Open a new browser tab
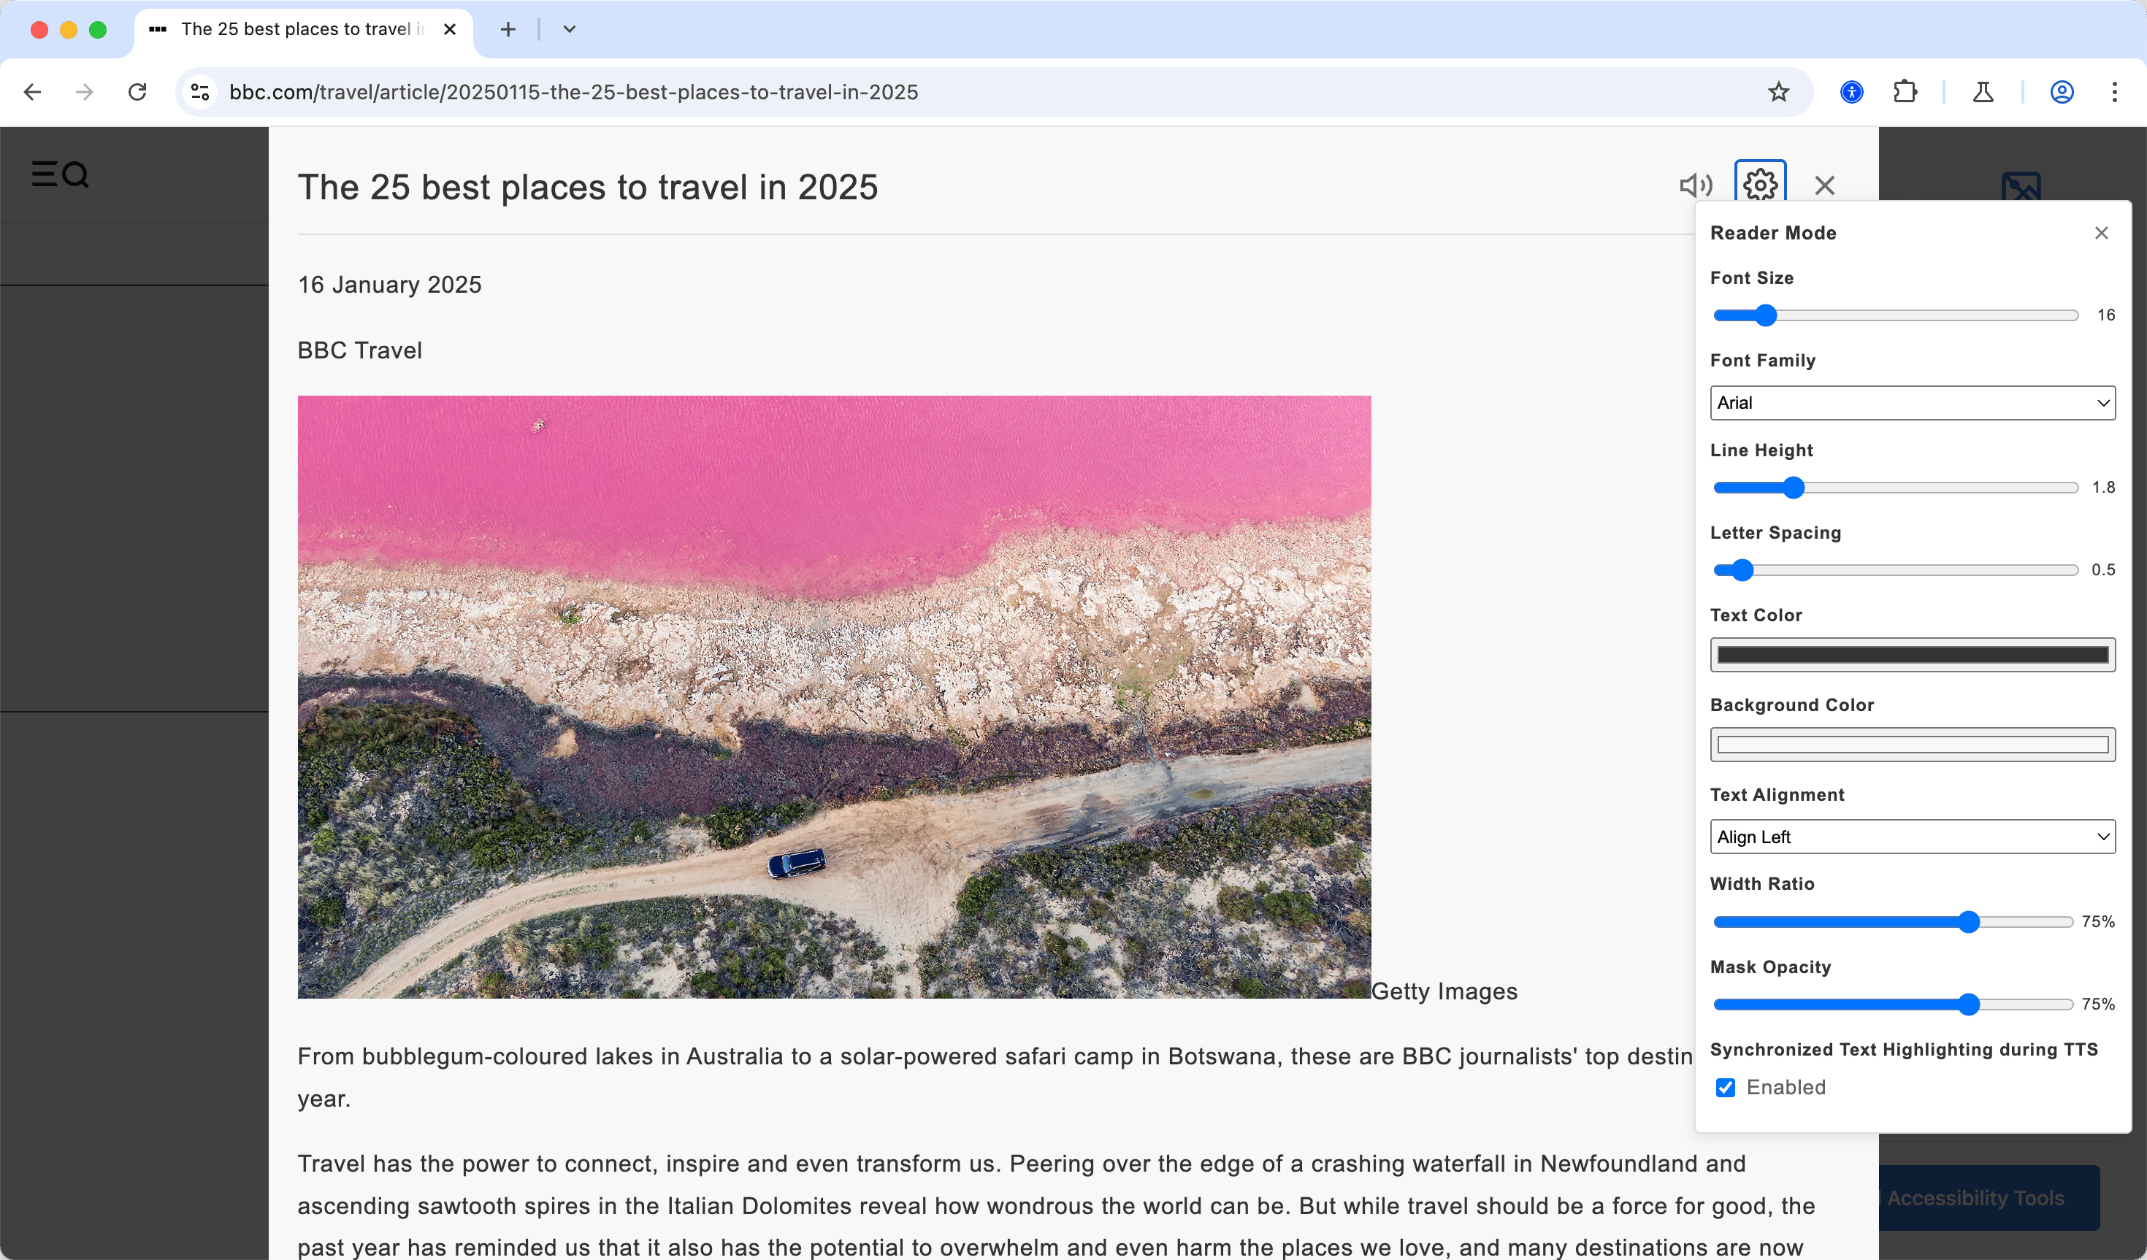The width and height of the screenshot is (2147, 1260). pyautogui.click(x=508, y=30)
